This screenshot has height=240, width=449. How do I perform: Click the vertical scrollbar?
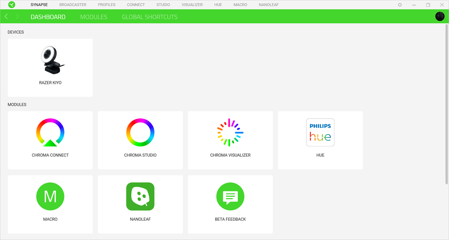coord(446,104)
